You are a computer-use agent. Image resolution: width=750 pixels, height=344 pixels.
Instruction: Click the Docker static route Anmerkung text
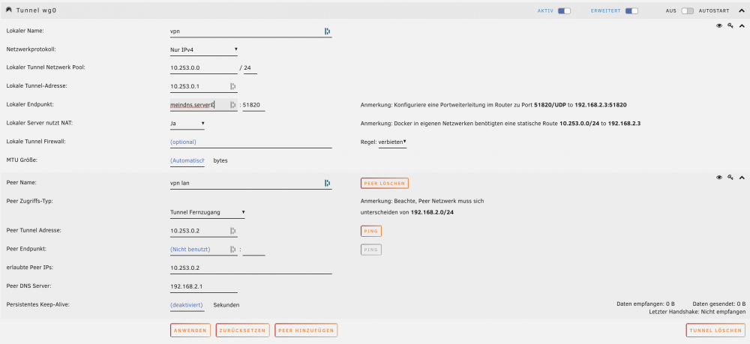(500, 123)
